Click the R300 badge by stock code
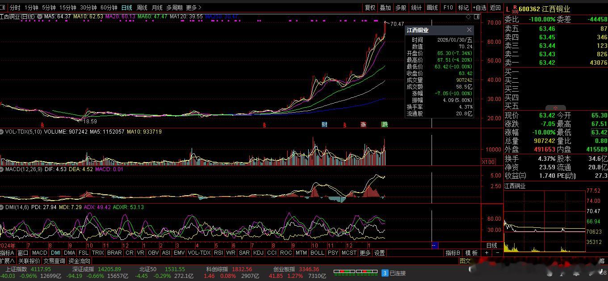 tap(515, 9)
